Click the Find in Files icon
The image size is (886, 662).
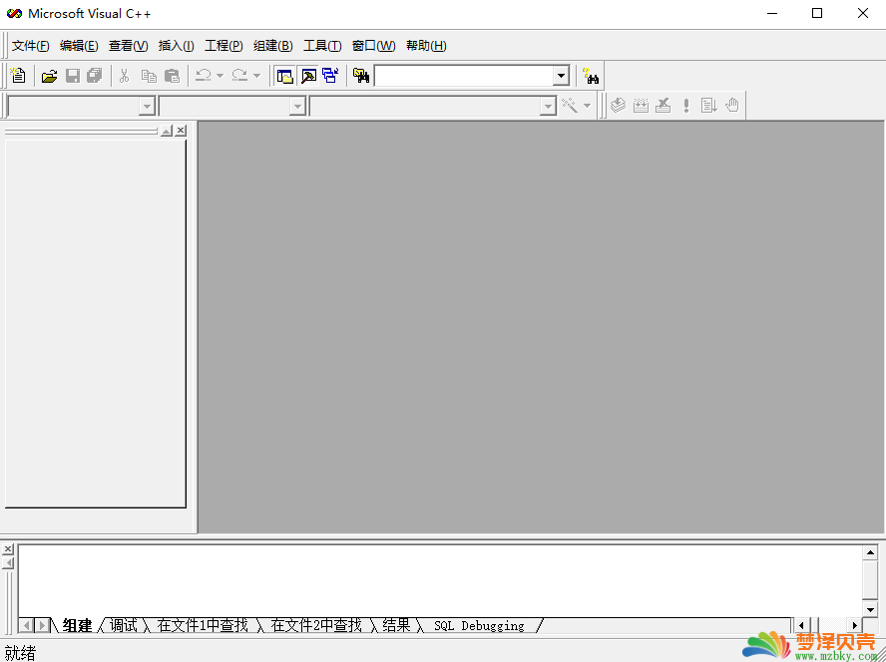(361, 76)
